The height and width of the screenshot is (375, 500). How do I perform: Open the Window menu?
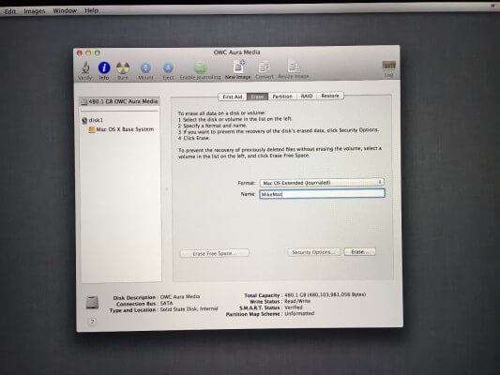coord(65,10)
